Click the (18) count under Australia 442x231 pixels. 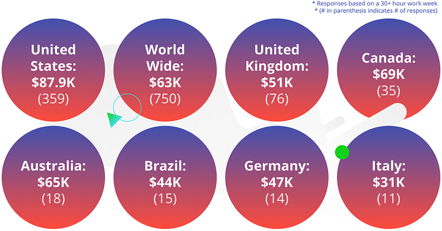click(x=53, y=199)
